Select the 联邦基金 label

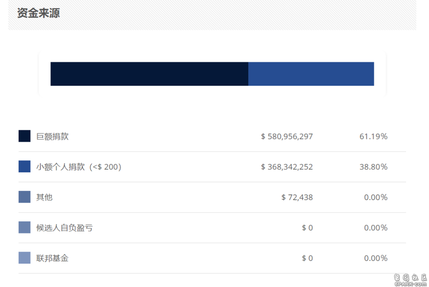point(52,258)
